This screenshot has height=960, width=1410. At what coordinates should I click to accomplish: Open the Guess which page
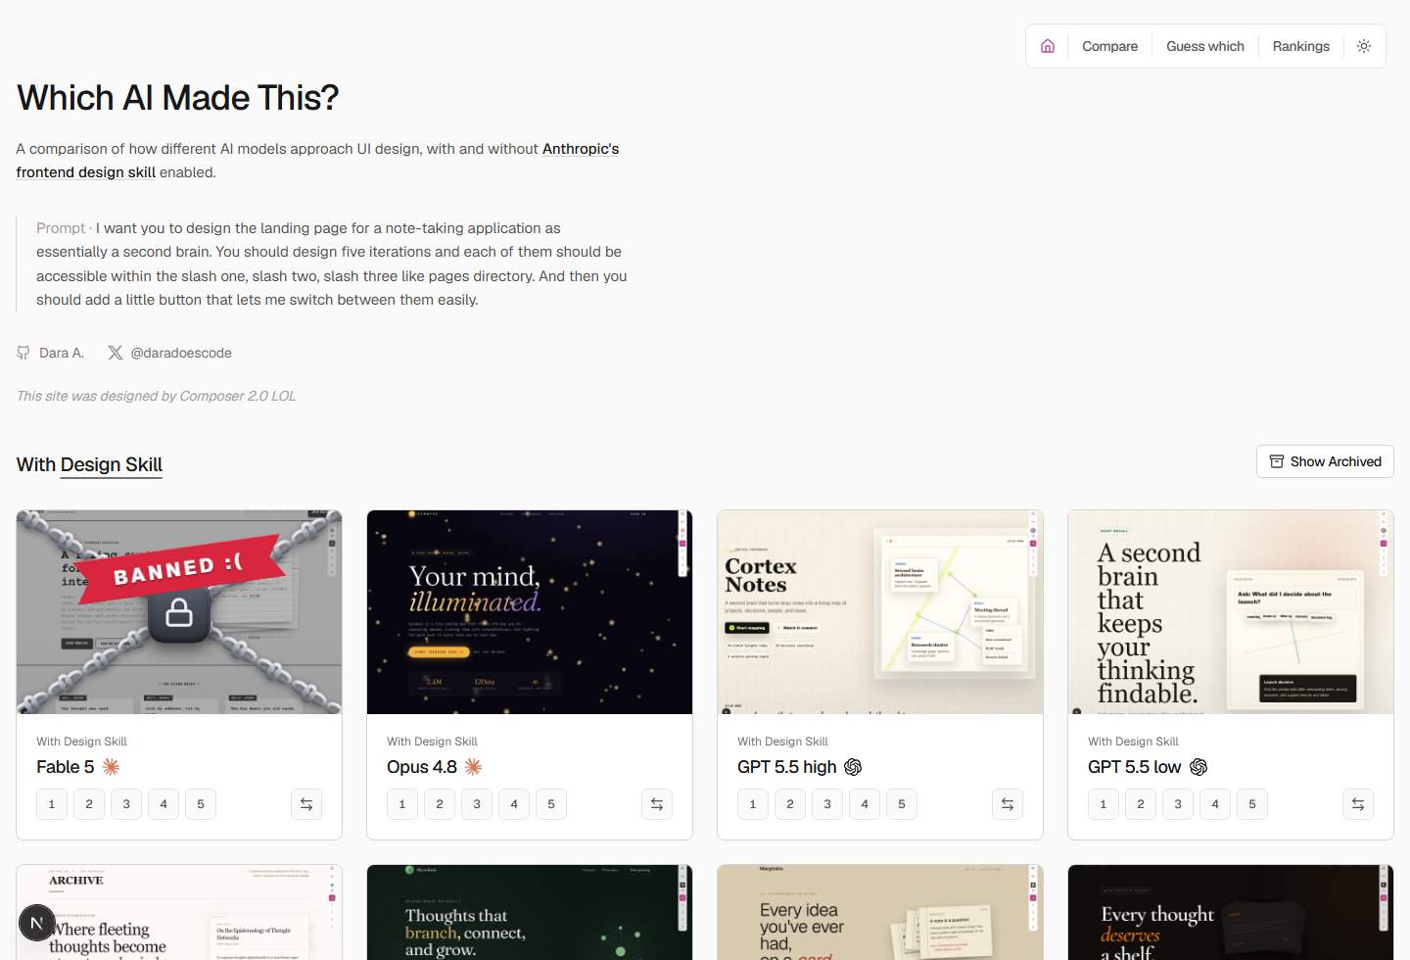(x=1205, y=46)
